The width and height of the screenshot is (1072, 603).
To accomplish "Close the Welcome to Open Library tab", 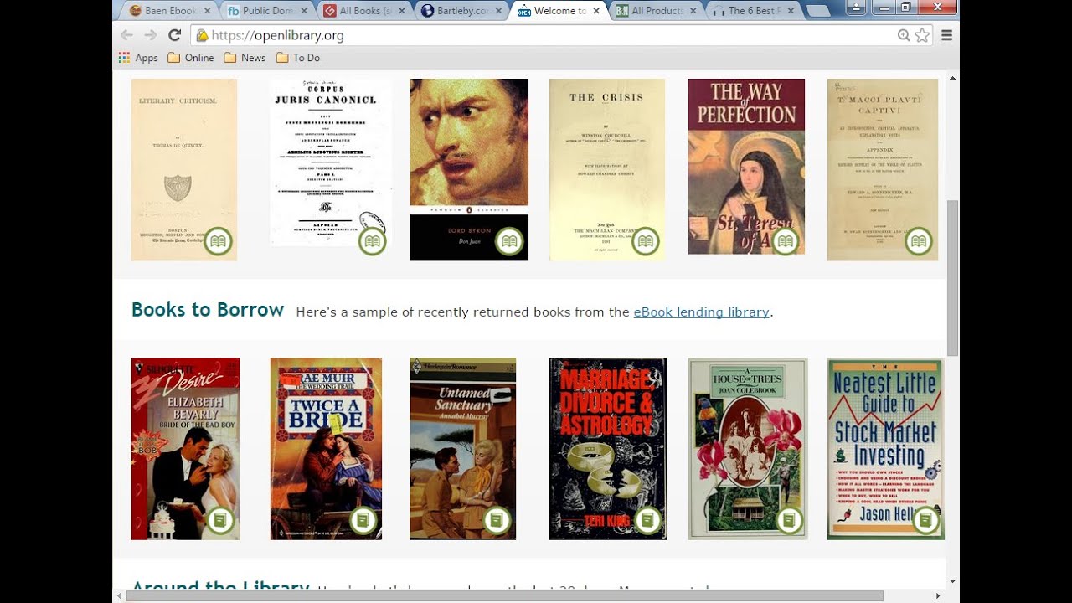I will coord(595,11).
